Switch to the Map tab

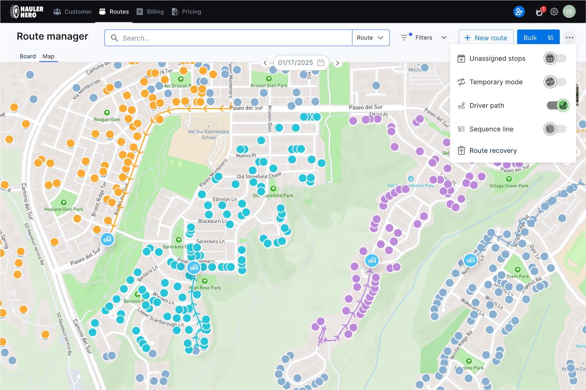48,56
